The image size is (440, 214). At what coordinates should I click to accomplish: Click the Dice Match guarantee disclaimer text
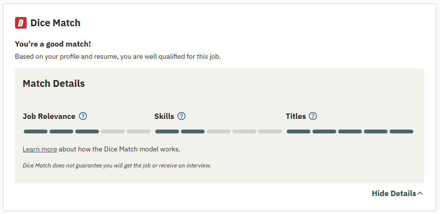coord(117,165)
